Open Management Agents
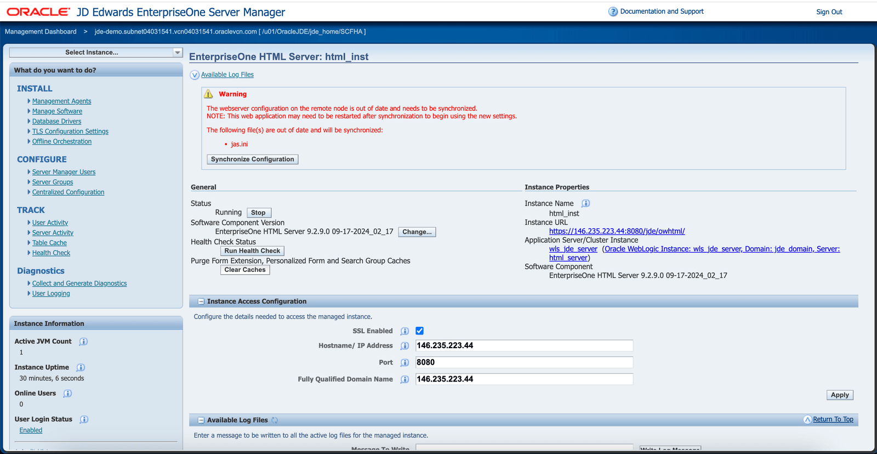This screenshot has width=877, height=454. point(61,101)
